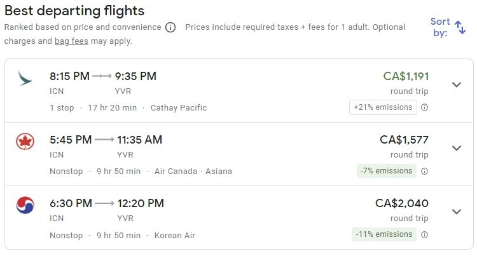Click the -11% emissions badge
Screen dimensions: 477x256
384,234
